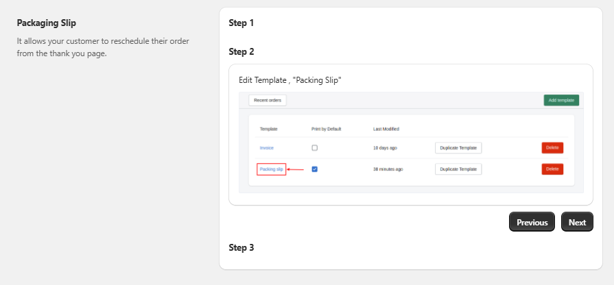Screen dimensions: 614x285
Task: Go to the Next step
Action: 577,222
